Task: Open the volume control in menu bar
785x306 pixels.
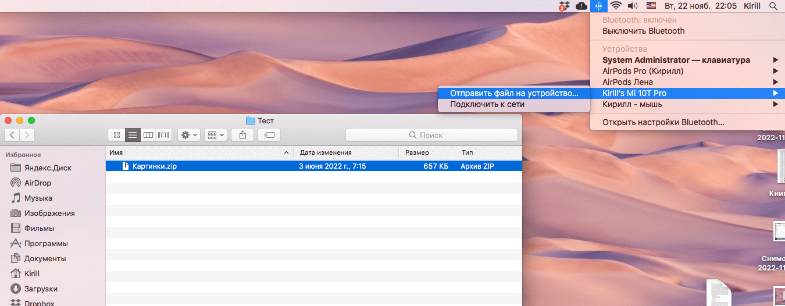Action: [633, 6]
